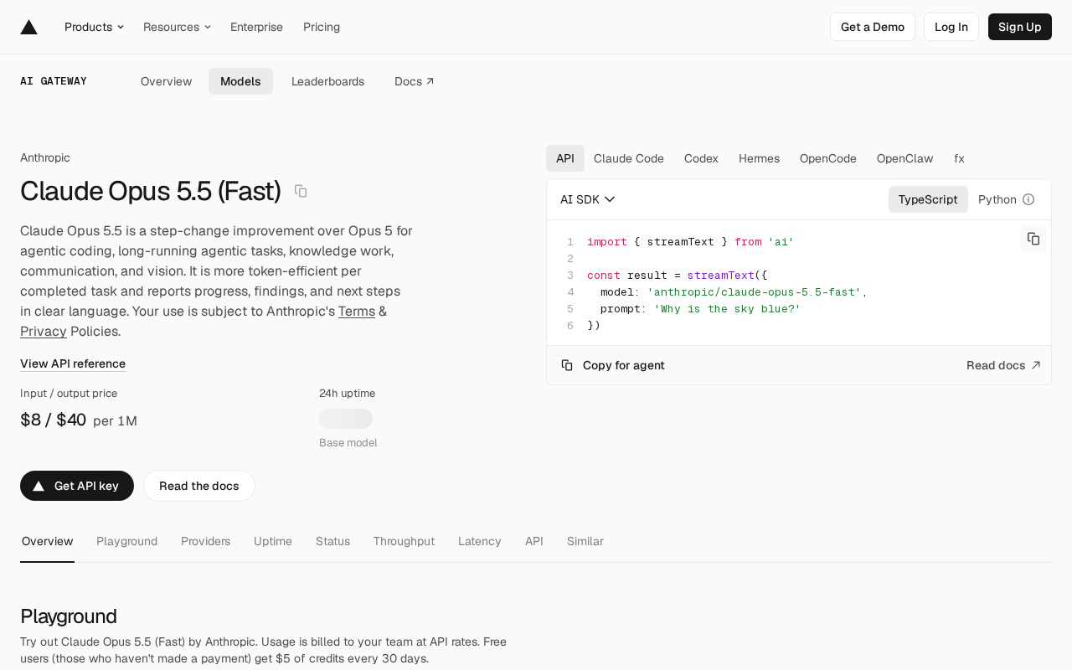Switch to the Claude Code tab
Viewport: 1072px width, 670px height.
(x=629, y=158)
